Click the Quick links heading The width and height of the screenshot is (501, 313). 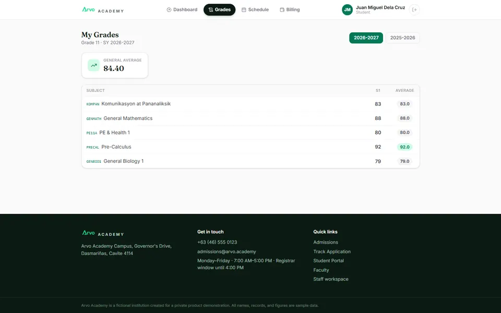[x=325, y=232]
